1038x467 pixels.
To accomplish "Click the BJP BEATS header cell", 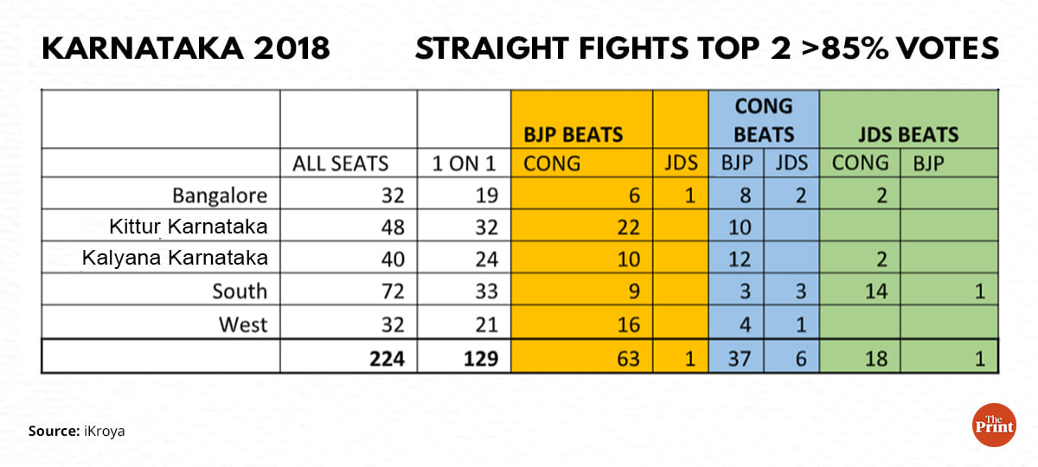I will click(573, 134).
